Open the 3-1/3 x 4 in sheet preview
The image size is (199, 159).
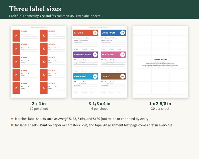point(100,62)
